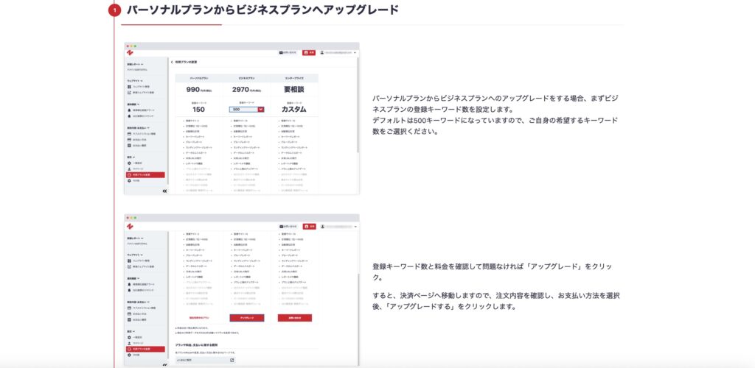Expand the account menu arrow in the upper screenshot
The height and width of the screenshot is (368, 755).
coord(355,53)
